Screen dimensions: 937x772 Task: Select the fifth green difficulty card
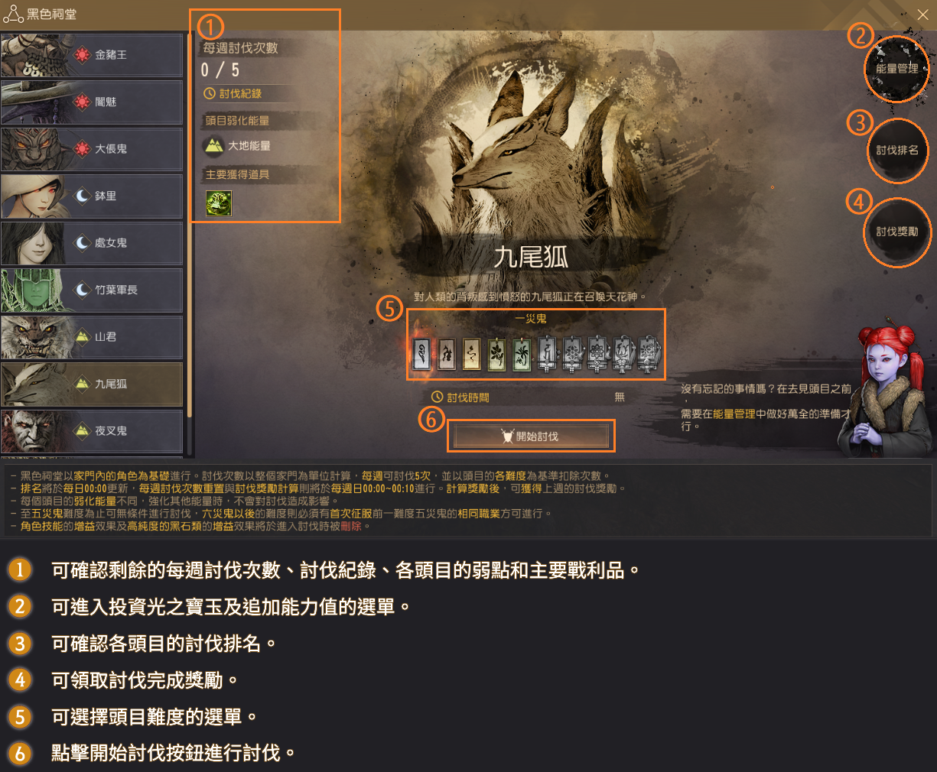522,355
